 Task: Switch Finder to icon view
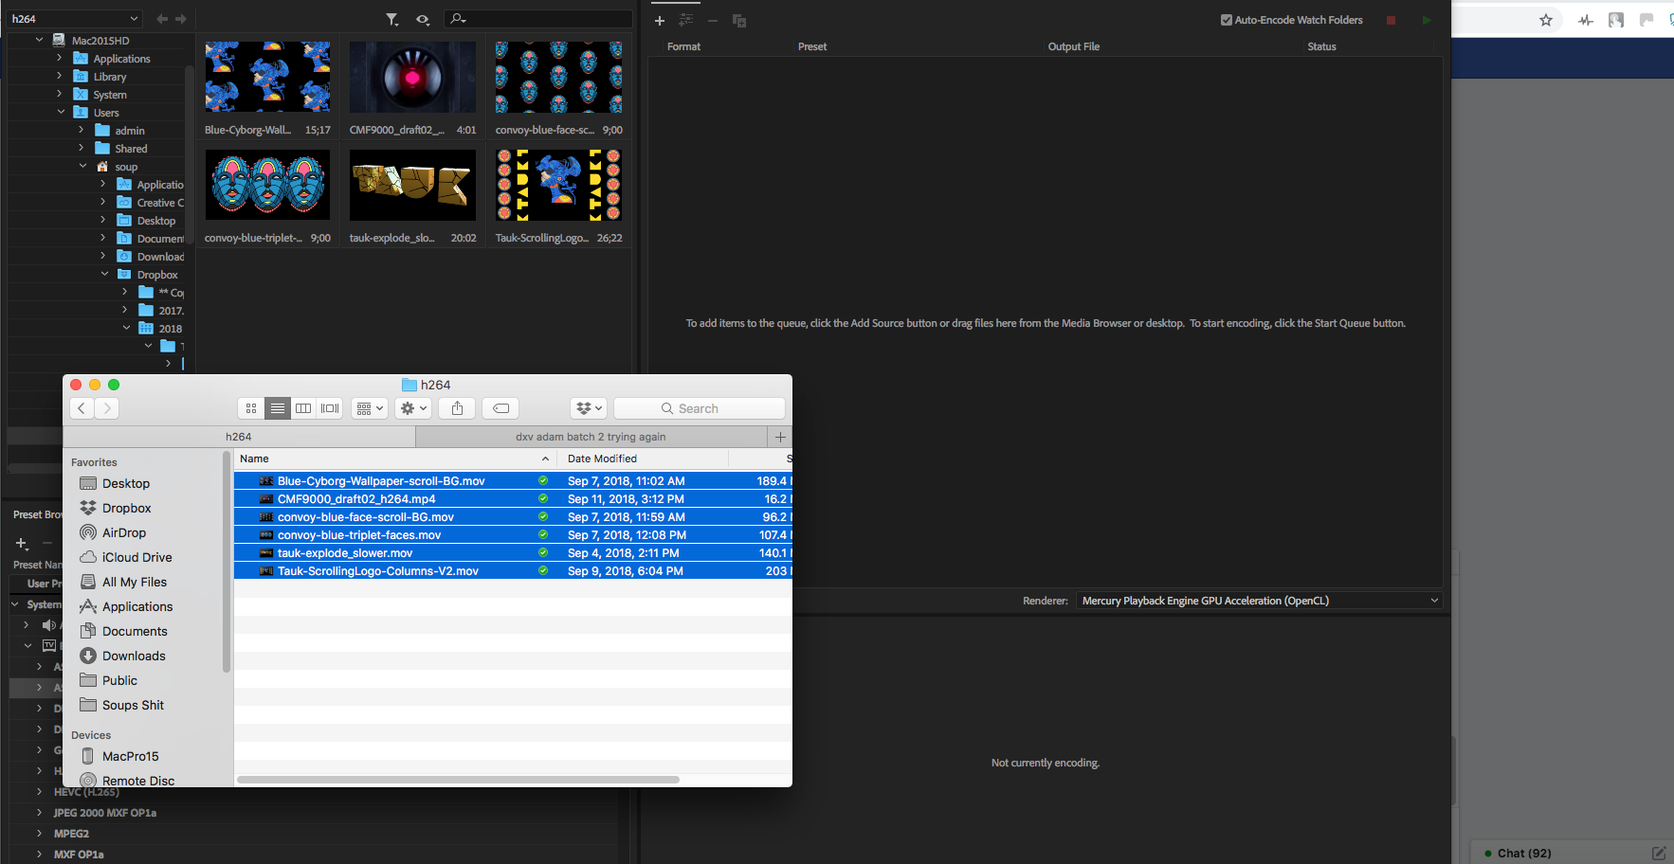click(251, 408)
